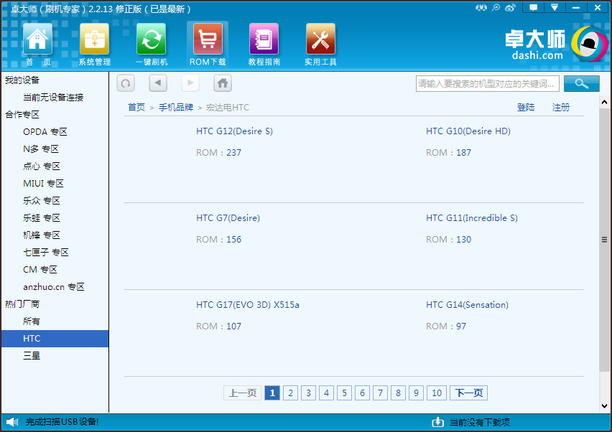The image size is (612, 432).
Task: Open OPDA 专区 in sidebar
Action: pos(55,132)
